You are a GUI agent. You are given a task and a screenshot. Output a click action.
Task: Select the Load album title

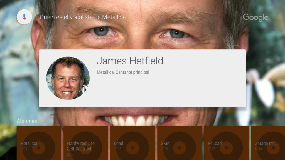pyautogui.click(x=119, y=144)
